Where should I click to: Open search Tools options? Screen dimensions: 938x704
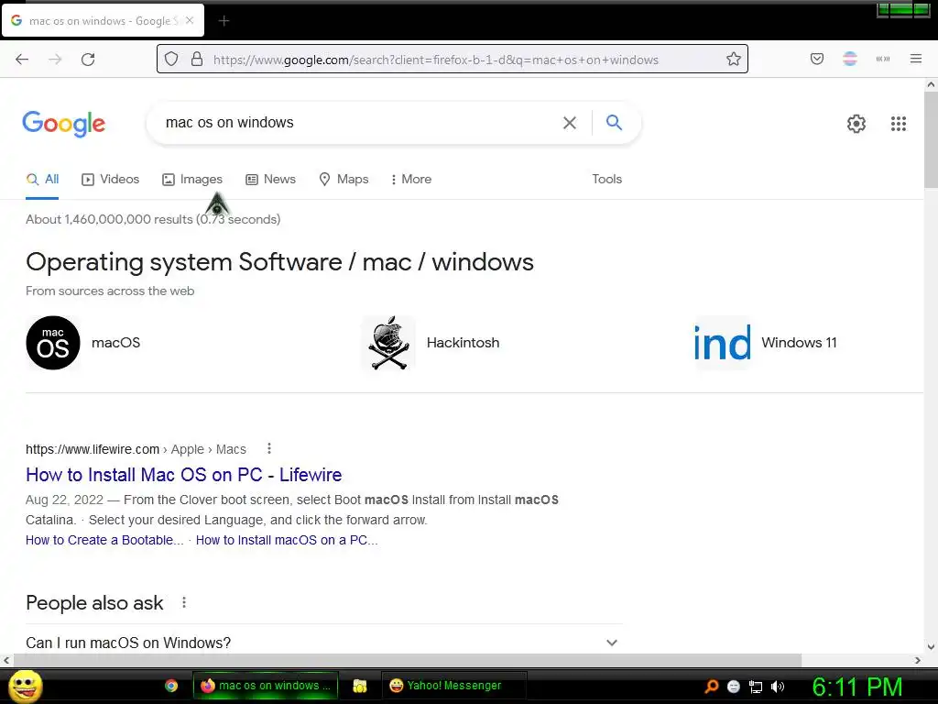coord(607,180)
